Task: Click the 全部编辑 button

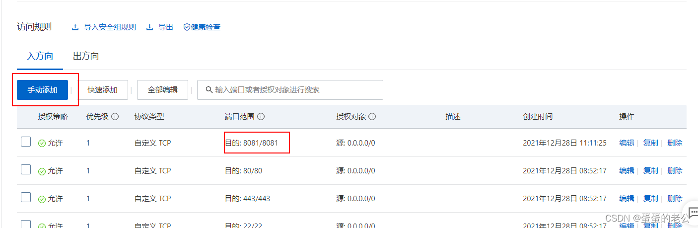Action: (x=162, y=90)
